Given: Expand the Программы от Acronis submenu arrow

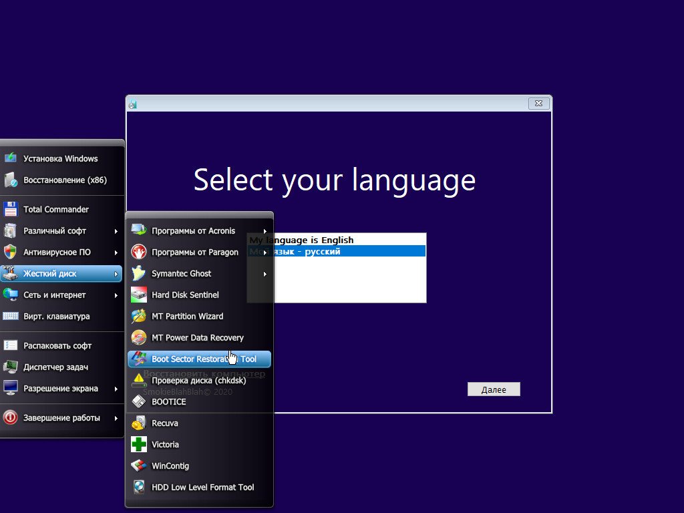Looking at the screenshot, I should coord(265,231).
